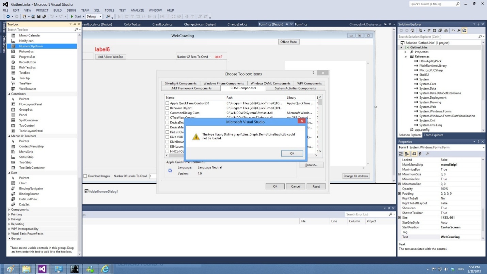Click the horizontal scrollbar of COM components list
The image size is (487, 274).
pos(242,155)
